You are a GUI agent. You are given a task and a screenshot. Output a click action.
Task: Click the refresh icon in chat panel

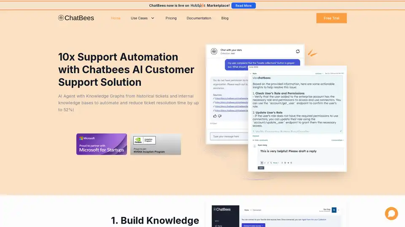(297, 51)
